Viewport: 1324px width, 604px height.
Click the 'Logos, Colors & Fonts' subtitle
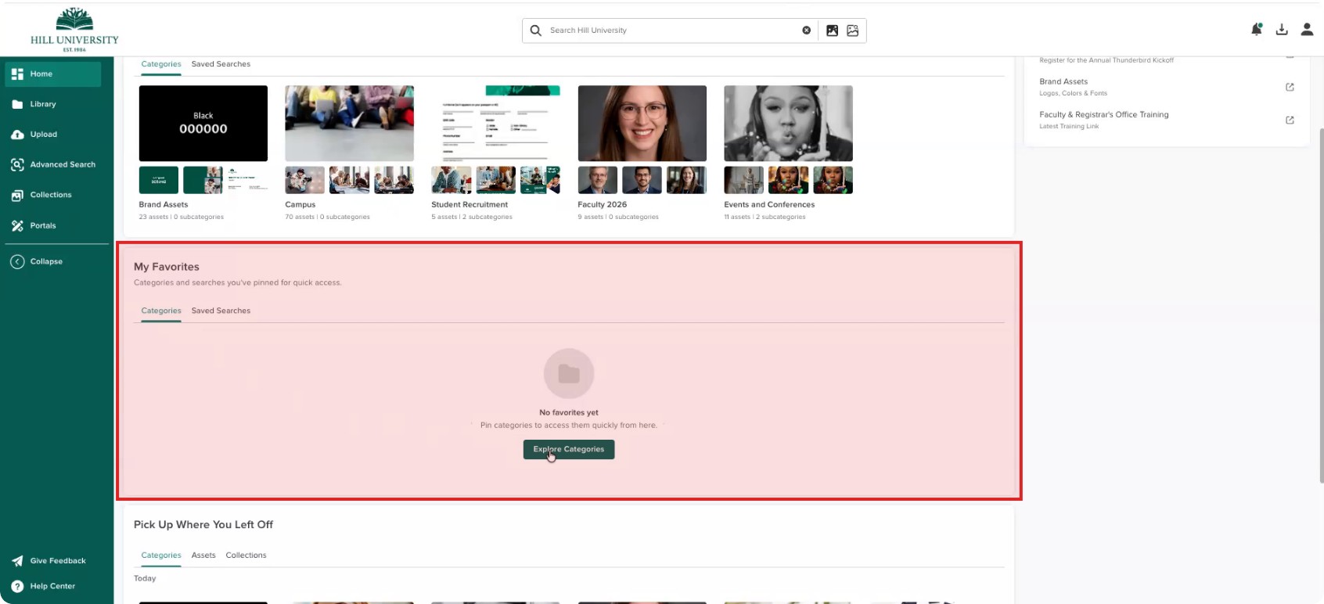click(1074, 93)
